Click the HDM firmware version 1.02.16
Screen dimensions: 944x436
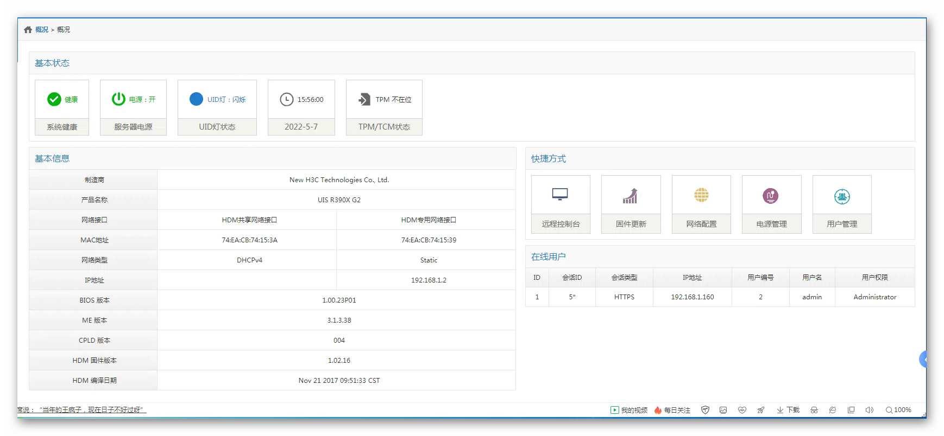[x=339, y=361]
